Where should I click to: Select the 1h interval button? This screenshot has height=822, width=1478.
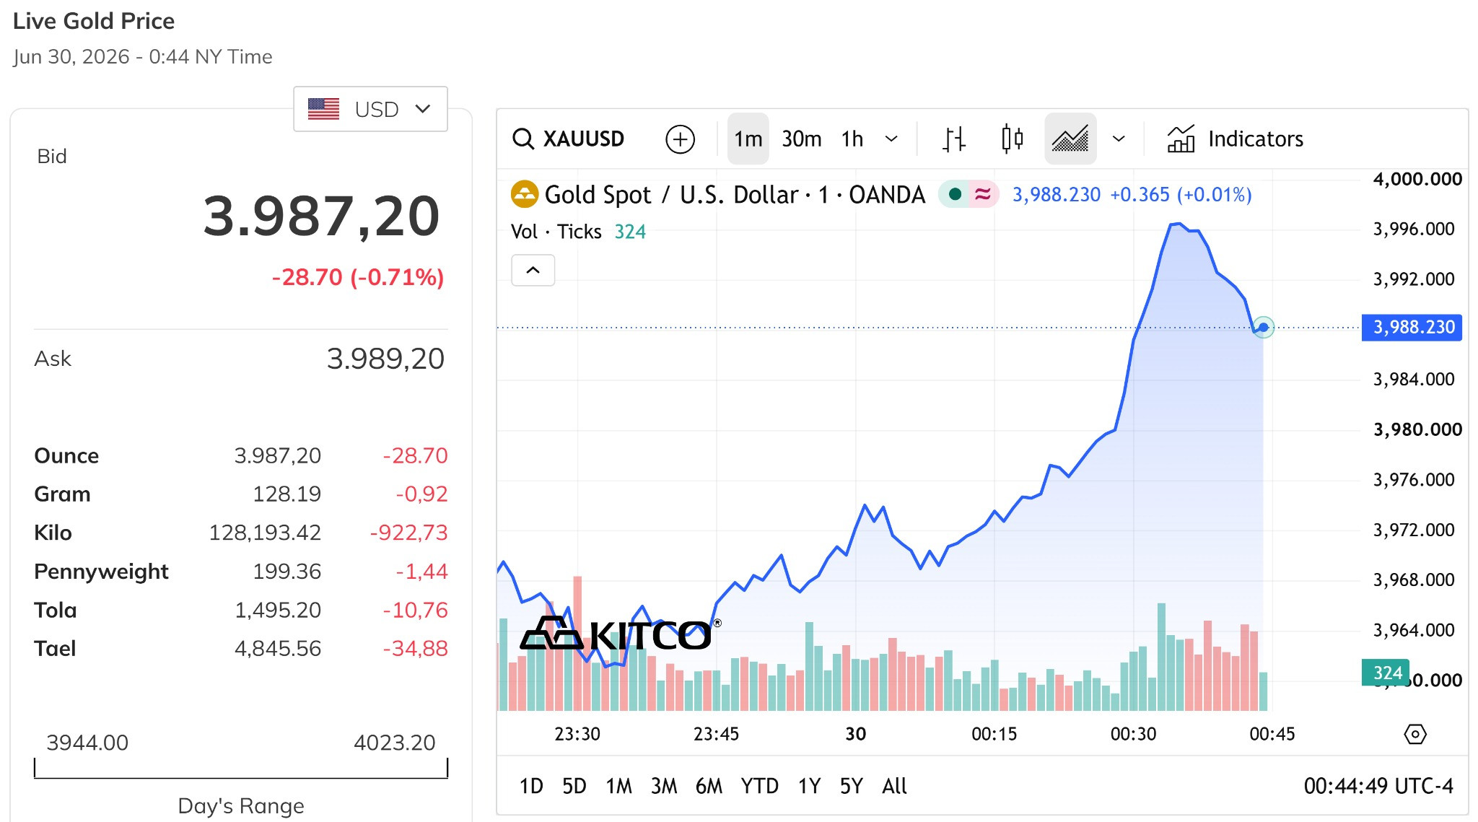852,139
